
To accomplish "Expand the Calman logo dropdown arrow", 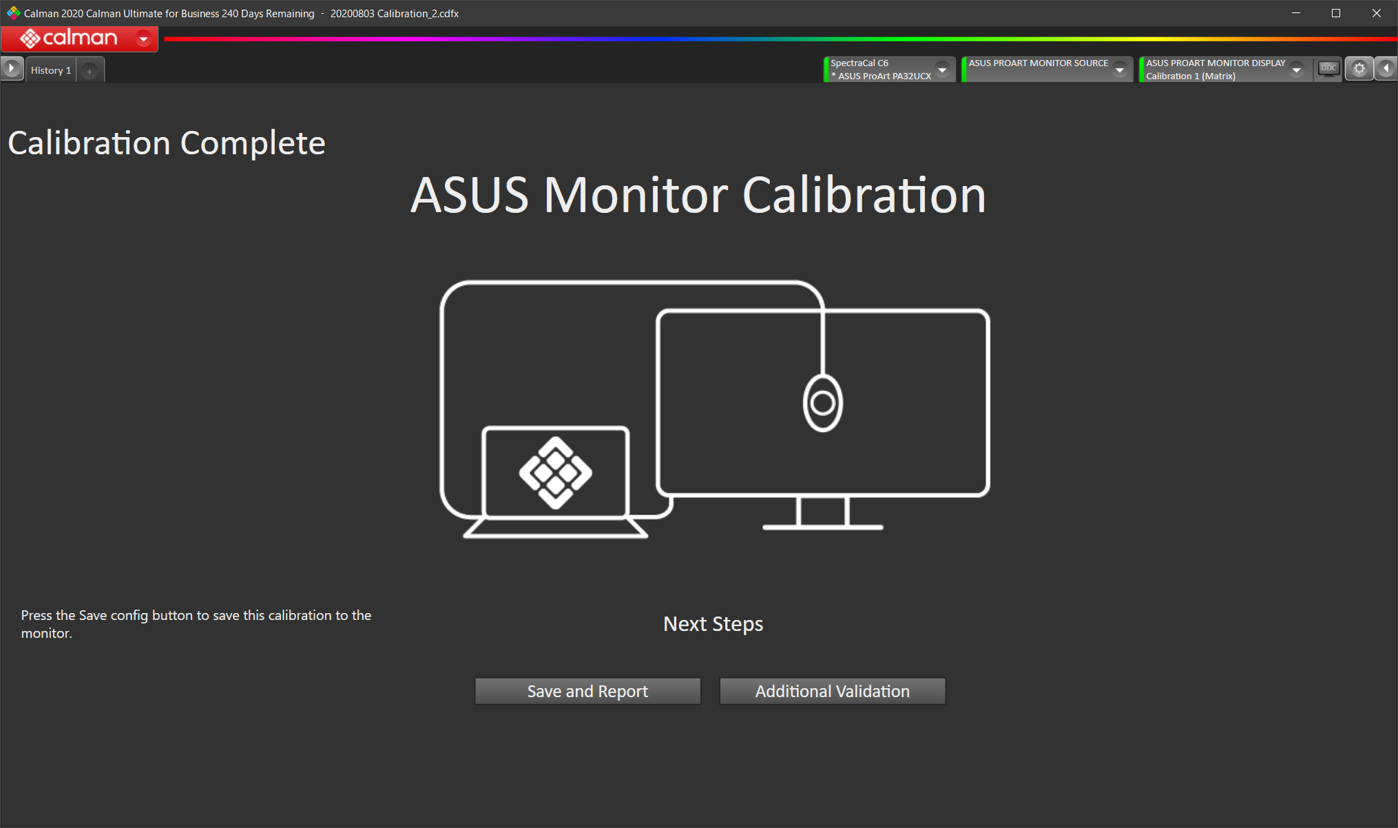I will click(143, 39).
